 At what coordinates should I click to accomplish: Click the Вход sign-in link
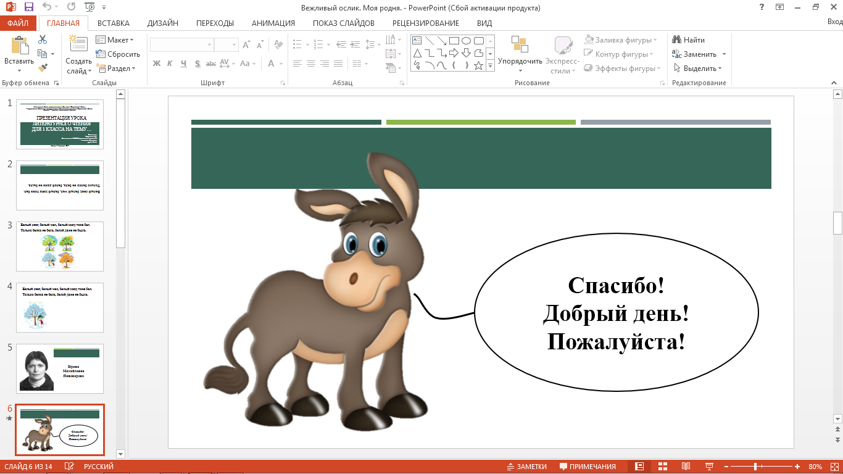point(834,22)
